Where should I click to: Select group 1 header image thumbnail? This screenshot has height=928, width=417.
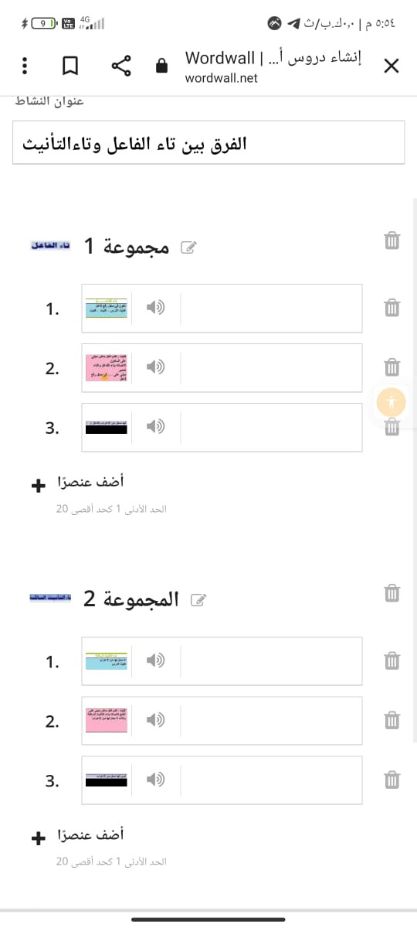50,245
